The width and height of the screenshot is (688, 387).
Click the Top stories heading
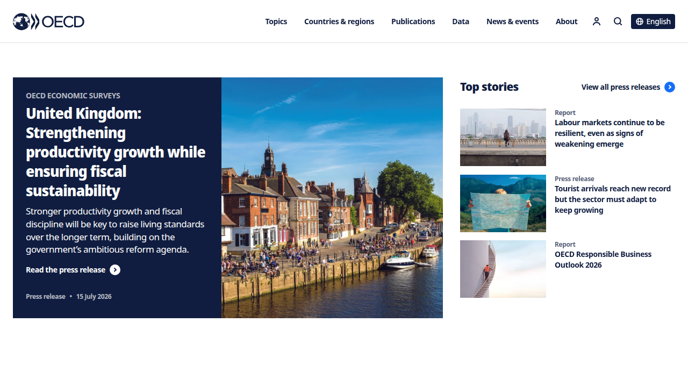489,87
